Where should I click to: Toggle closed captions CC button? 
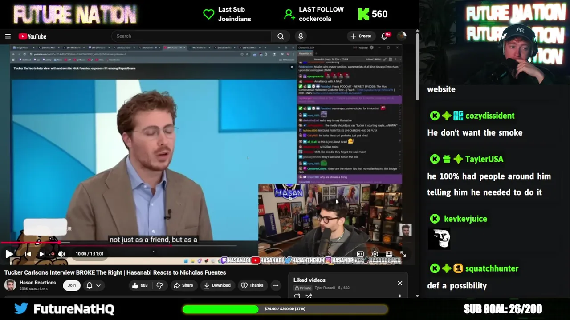click(360, 254)
